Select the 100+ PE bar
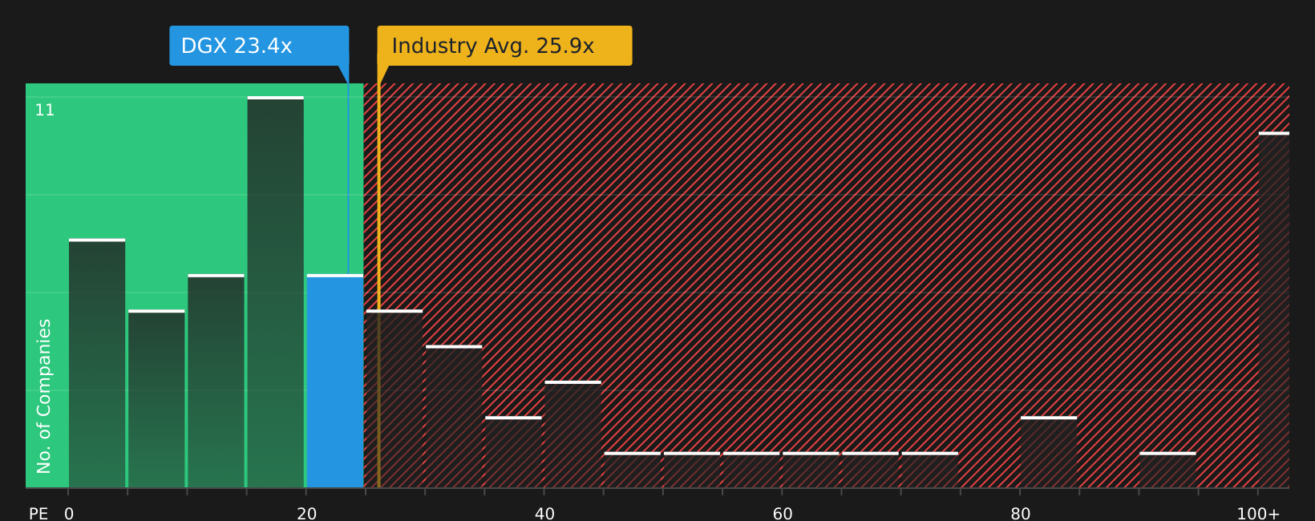The height and width of the screenshot is (521, 1315). pyautogui.click(x=1274, y=310)
